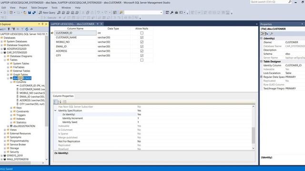The height and width of the screenshot is (171, 305).
Task: Refresh Object Explorer with circular arrow
Action: coord(27,29)
